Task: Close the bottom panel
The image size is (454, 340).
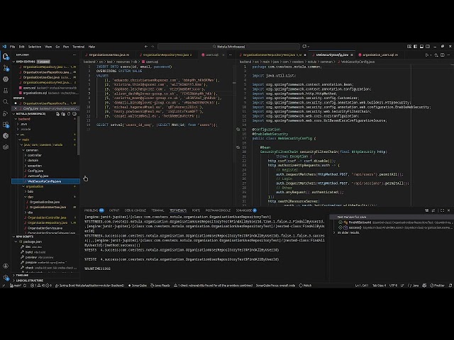Action: (448, 210)
